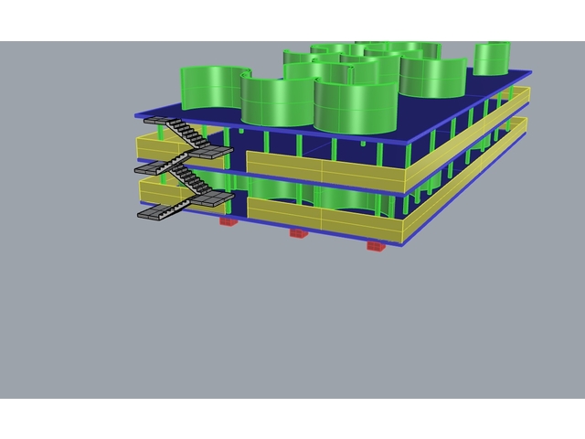Pick the upper-floor yellow front wall panel

320,171
